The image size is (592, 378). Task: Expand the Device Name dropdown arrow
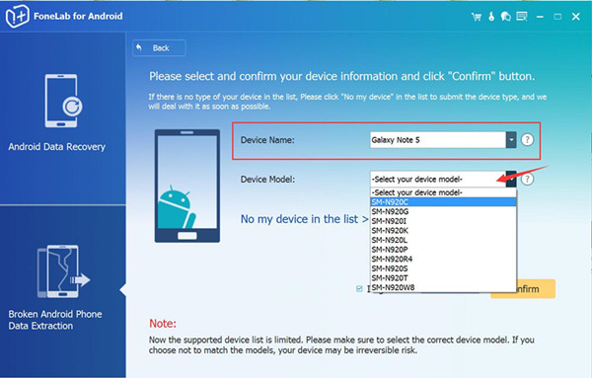coord(511,140)
